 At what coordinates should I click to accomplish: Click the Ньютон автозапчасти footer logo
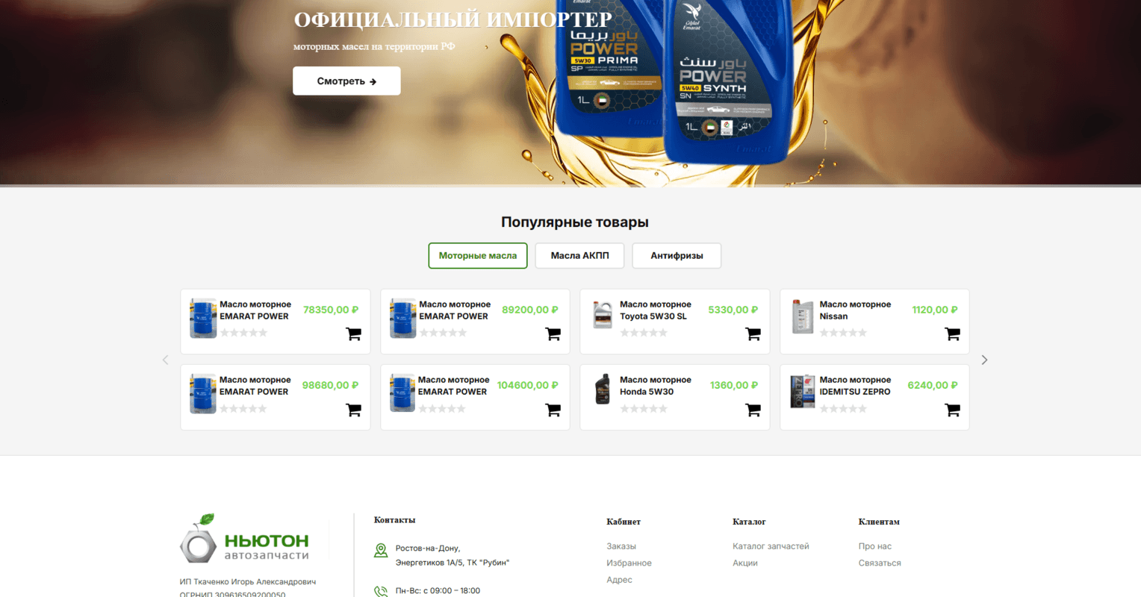244,538
